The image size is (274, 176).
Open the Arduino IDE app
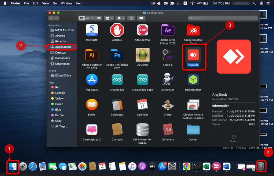click(117, 80)
